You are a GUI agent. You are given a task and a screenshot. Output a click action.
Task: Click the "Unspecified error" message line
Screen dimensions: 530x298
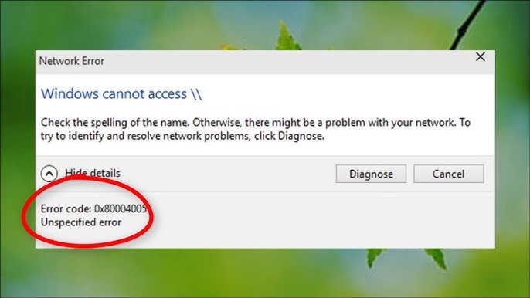(x=81, y=222)
